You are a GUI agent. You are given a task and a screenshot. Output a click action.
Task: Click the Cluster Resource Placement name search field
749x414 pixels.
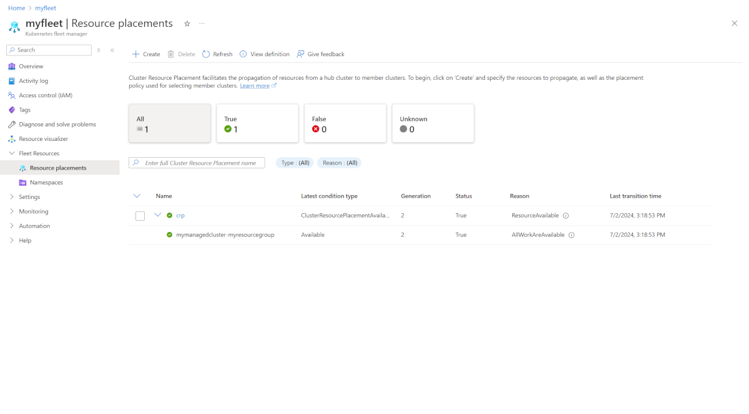point(197,163)
